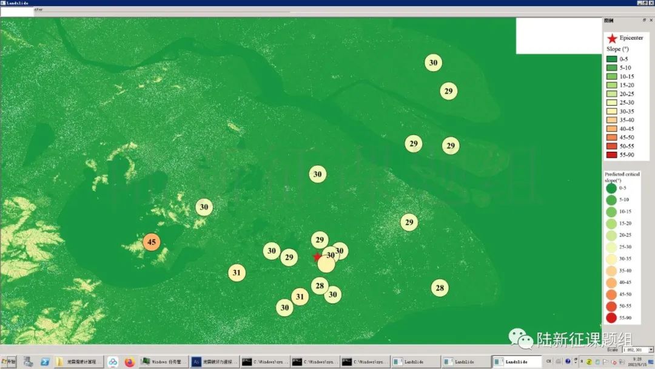This screenshot has height=369, width=655.
Task: Click the blue help icon in system tray
Action: click(568, 362)
